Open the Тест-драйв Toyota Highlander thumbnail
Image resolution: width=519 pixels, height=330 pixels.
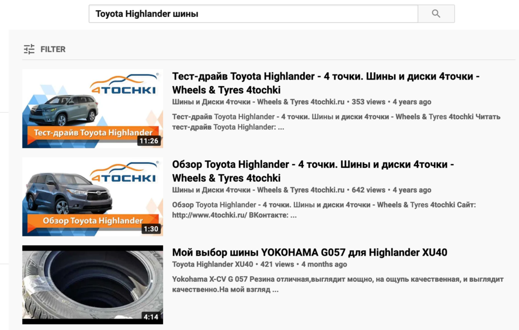(93, 108)
